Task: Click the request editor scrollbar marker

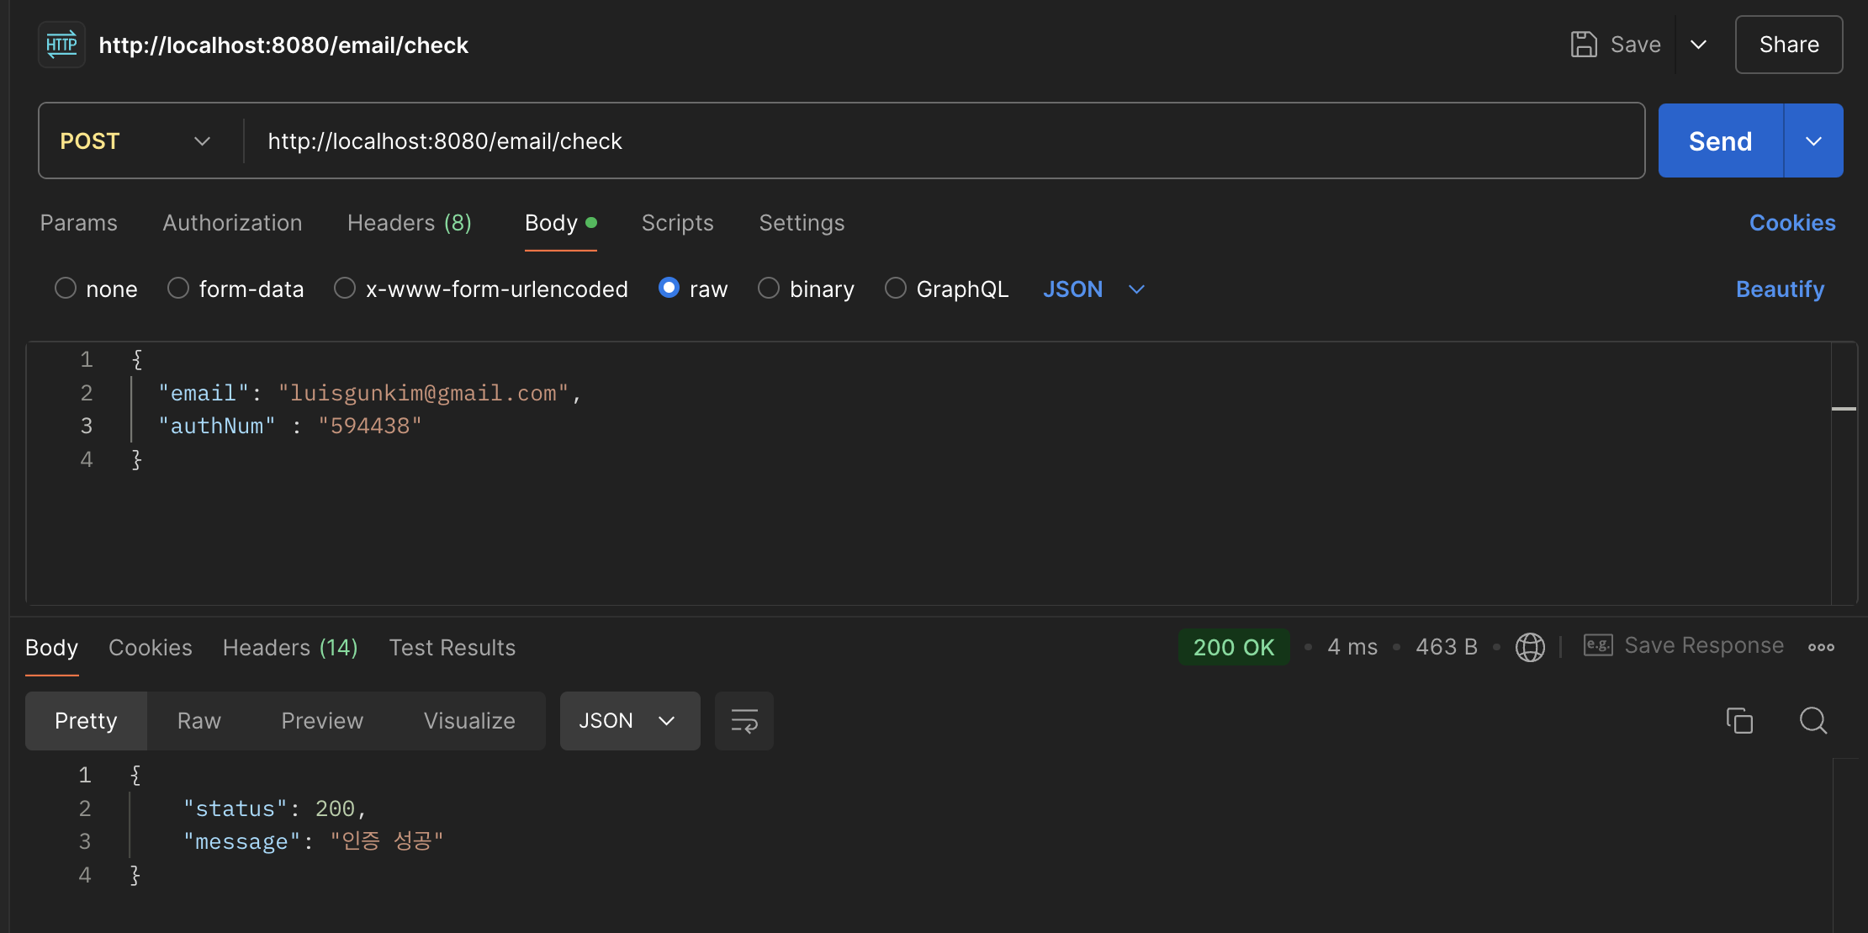Action: 1844,409
